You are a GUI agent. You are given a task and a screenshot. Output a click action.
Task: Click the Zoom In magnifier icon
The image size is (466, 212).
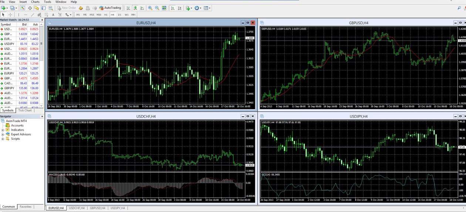[x=150, y=8]
